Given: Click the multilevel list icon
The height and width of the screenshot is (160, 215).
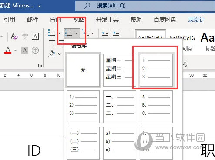Looking at the screenshot, I should pos(85,33).
